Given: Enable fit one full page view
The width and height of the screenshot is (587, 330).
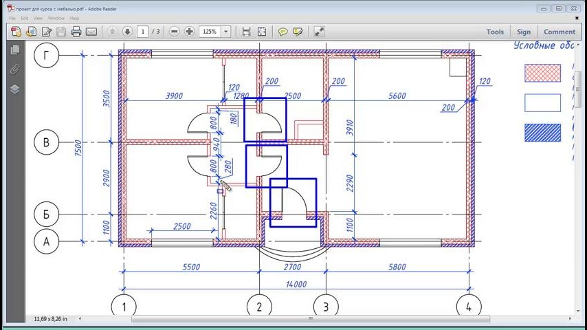Looking at the screenshot, I should (262, 32).
